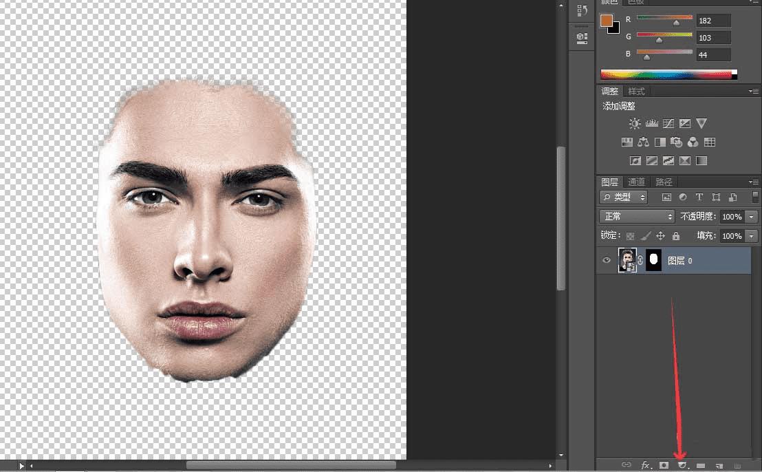Filter layers by text type
Image resolution: width=762 pixels, height=472 pixels.
(699, 197)
